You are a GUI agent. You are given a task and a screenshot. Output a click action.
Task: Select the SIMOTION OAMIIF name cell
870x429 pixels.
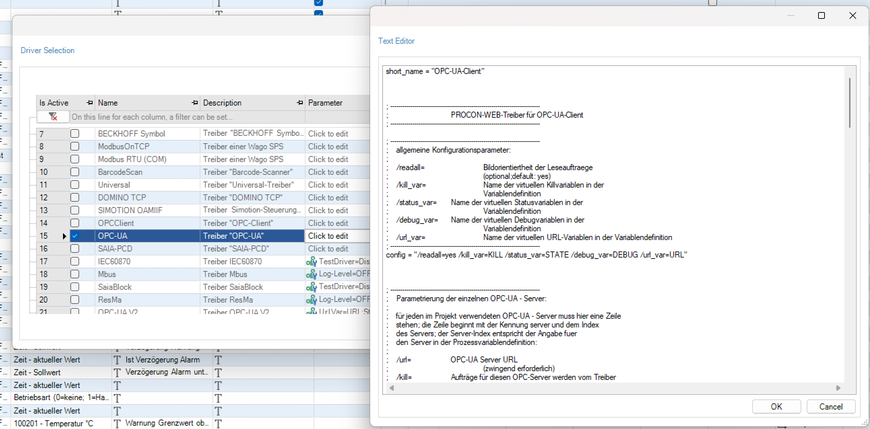pyautogui.click(x=147, y=210)
